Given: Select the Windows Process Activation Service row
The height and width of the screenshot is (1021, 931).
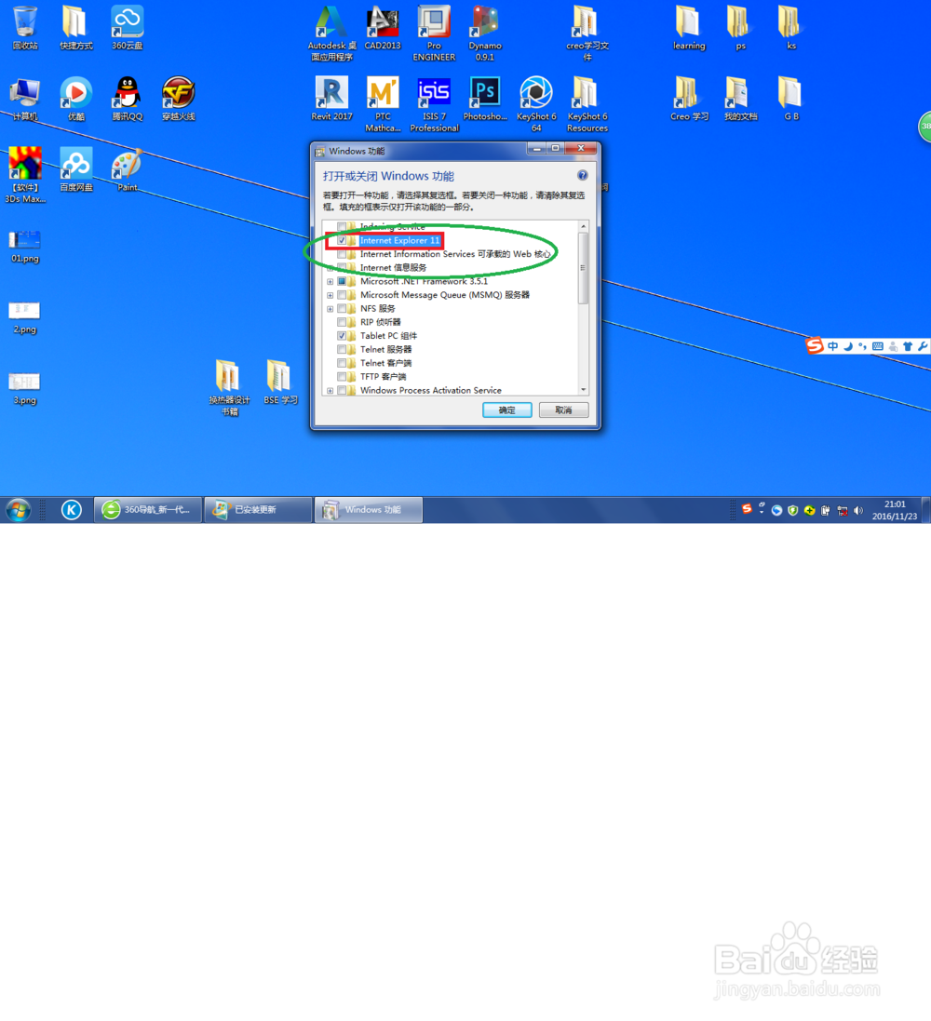Looking at the screenshot, I should pyautogui.click(x=431, y=391).
